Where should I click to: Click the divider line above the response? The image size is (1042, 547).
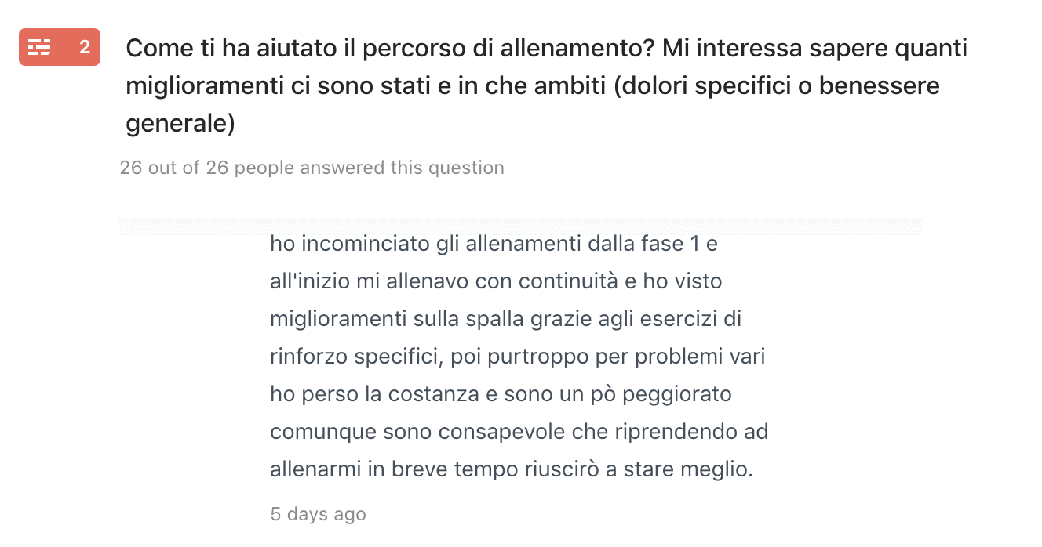(x=521, y=221)
